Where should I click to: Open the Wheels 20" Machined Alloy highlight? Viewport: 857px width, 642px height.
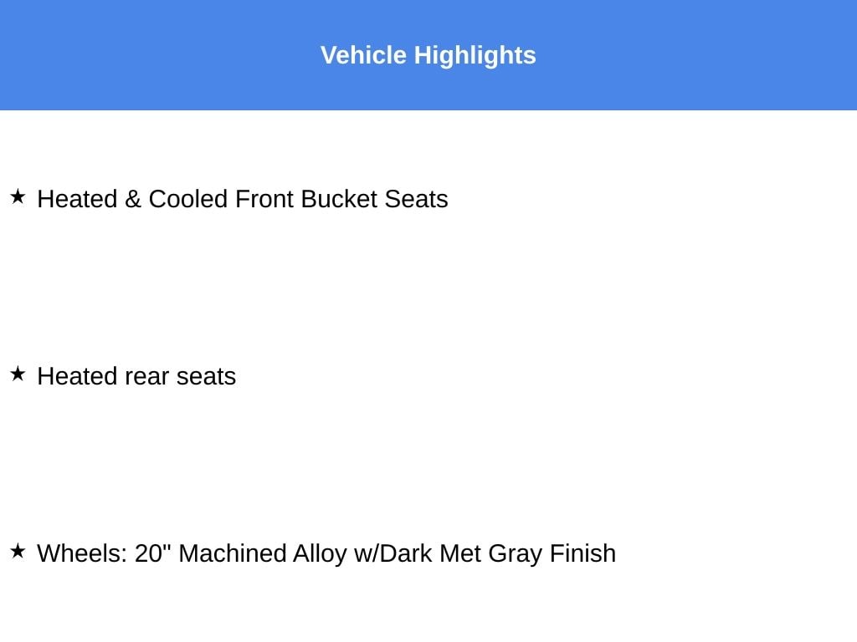click(326, 553)
